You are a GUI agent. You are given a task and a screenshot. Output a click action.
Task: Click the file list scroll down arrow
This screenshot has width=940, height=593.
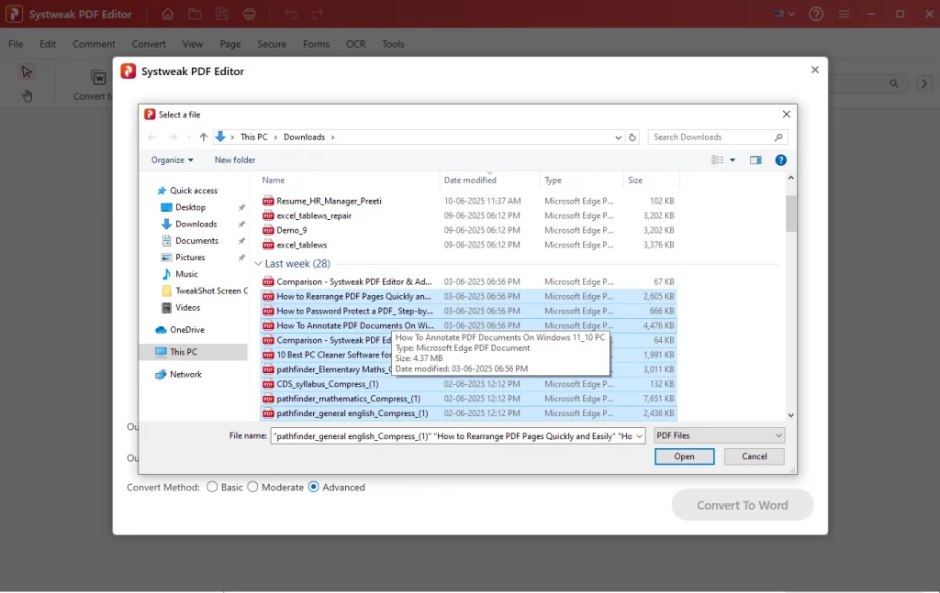tap(790, 415)
